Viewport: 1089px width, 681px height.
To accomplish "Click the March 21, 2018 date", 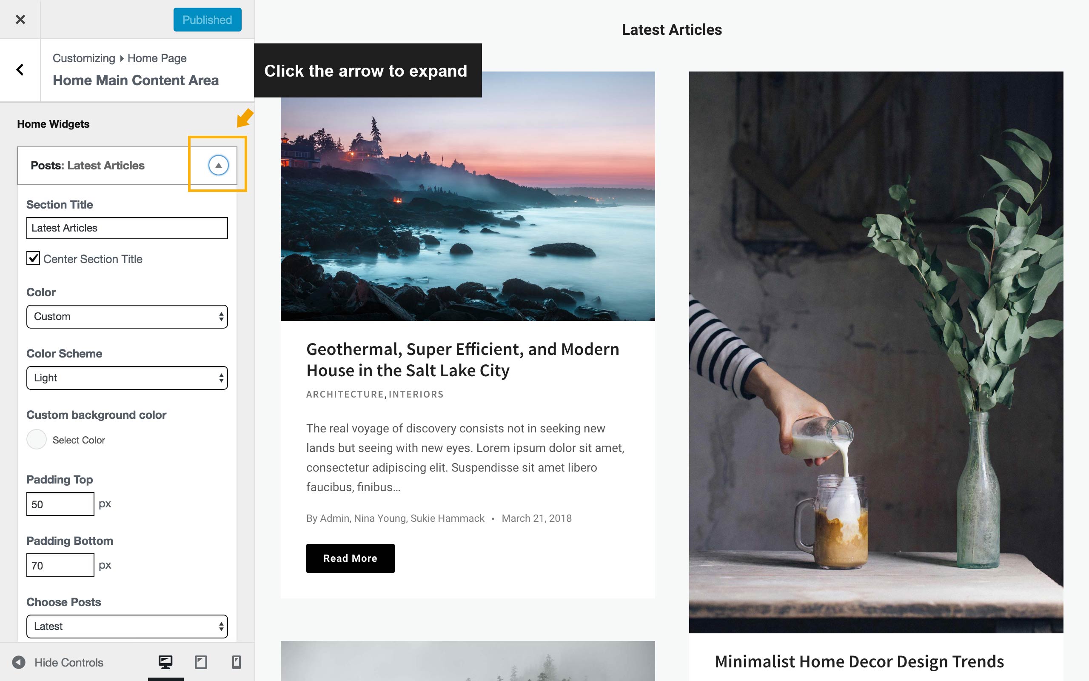I will tap(536, 518).
